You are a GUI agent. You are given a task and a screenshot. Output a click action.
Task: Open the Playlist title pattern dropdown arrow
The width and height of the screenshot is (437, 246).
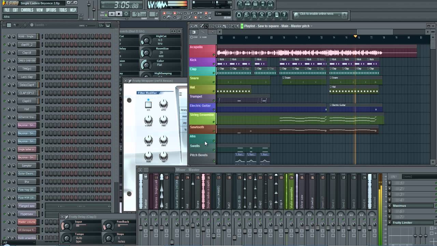coord(311,26)
